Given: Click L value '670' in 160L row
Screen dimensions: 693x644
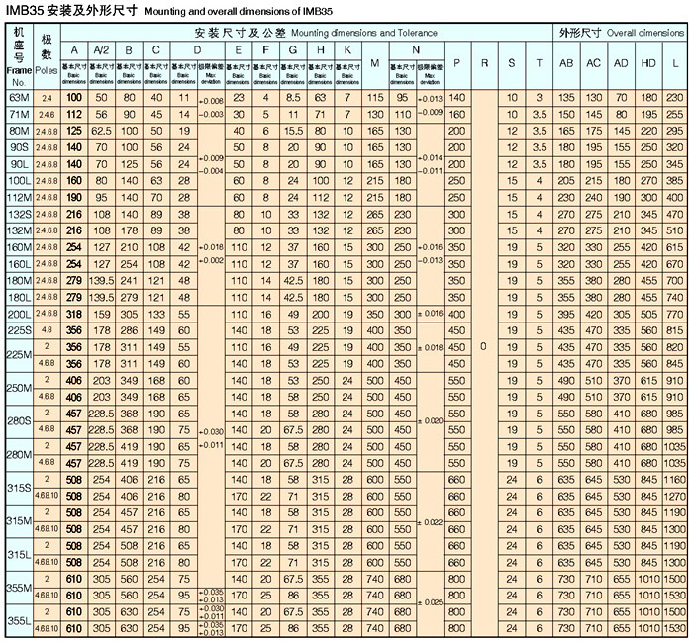Looking at the screenshot, I should pos(675,264).
